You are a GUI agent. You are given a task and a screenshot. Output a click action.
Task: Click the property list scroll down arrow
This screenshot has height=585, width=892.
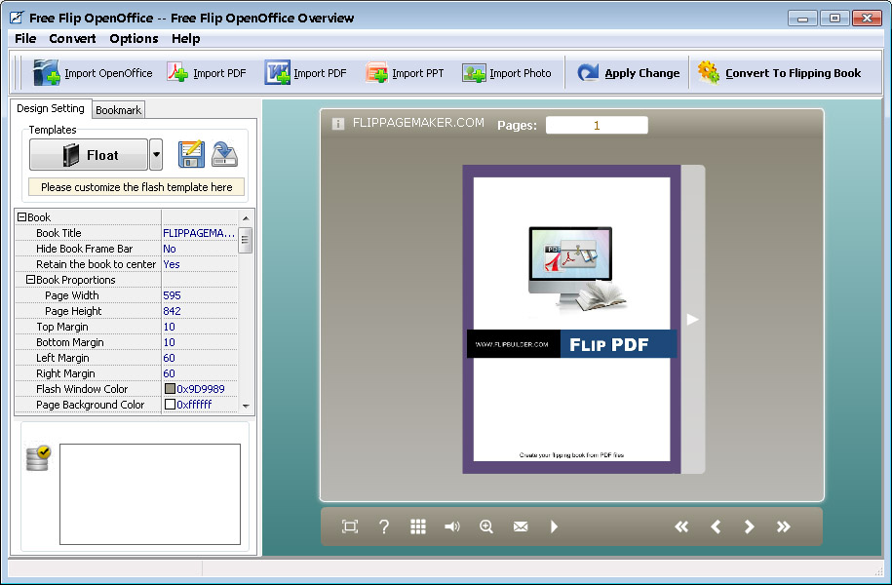click(246, 406)
